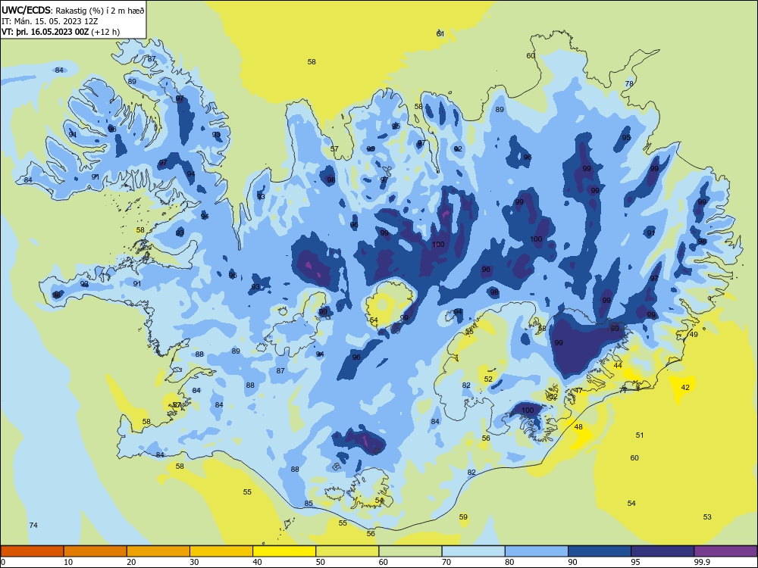Click the amber 20–30 legend swatch

point(158,551)
